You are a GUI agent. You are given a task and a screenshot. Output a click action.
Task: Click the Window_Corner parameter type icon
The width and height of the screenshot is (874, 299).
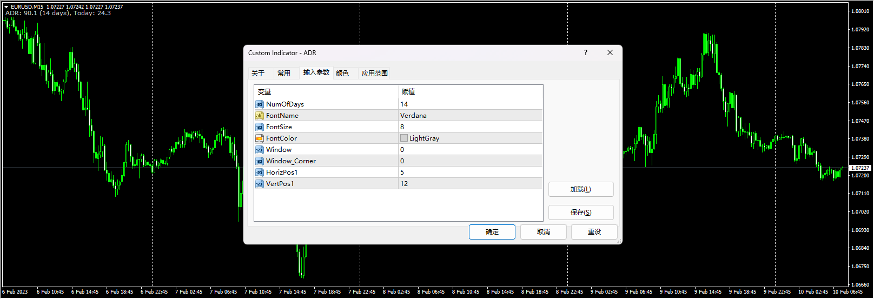point(259,161)
